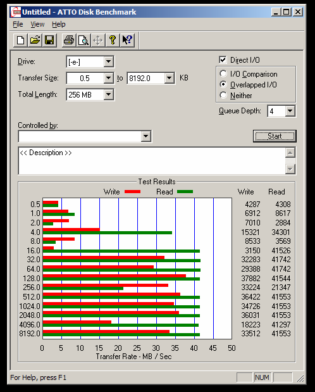Select the Neither radio button
Screen dimensions: 315x392
223,95
